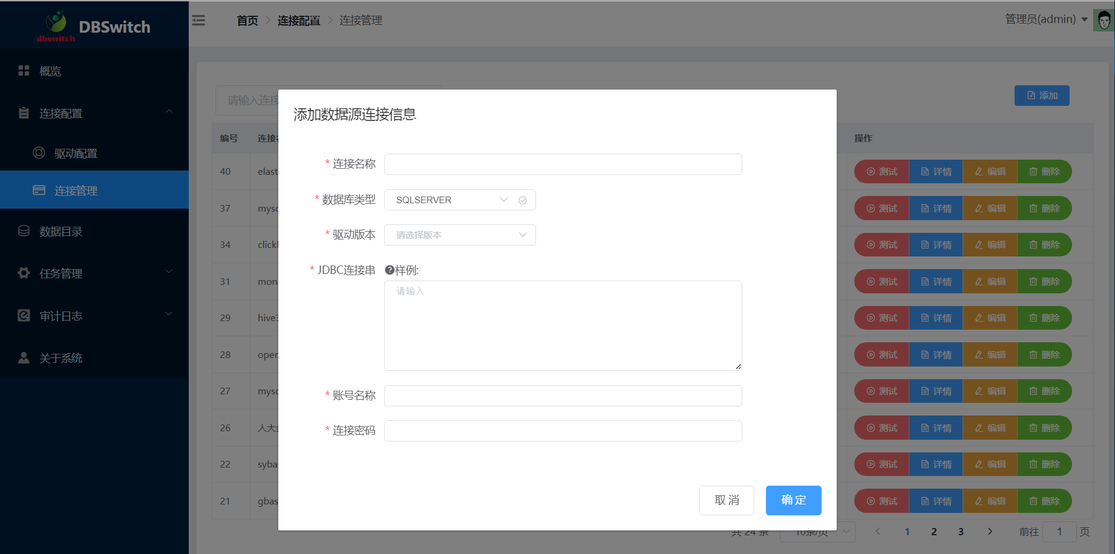Click the admin user avatar
Screen dimensions: 1115x554
point(1104,21)
